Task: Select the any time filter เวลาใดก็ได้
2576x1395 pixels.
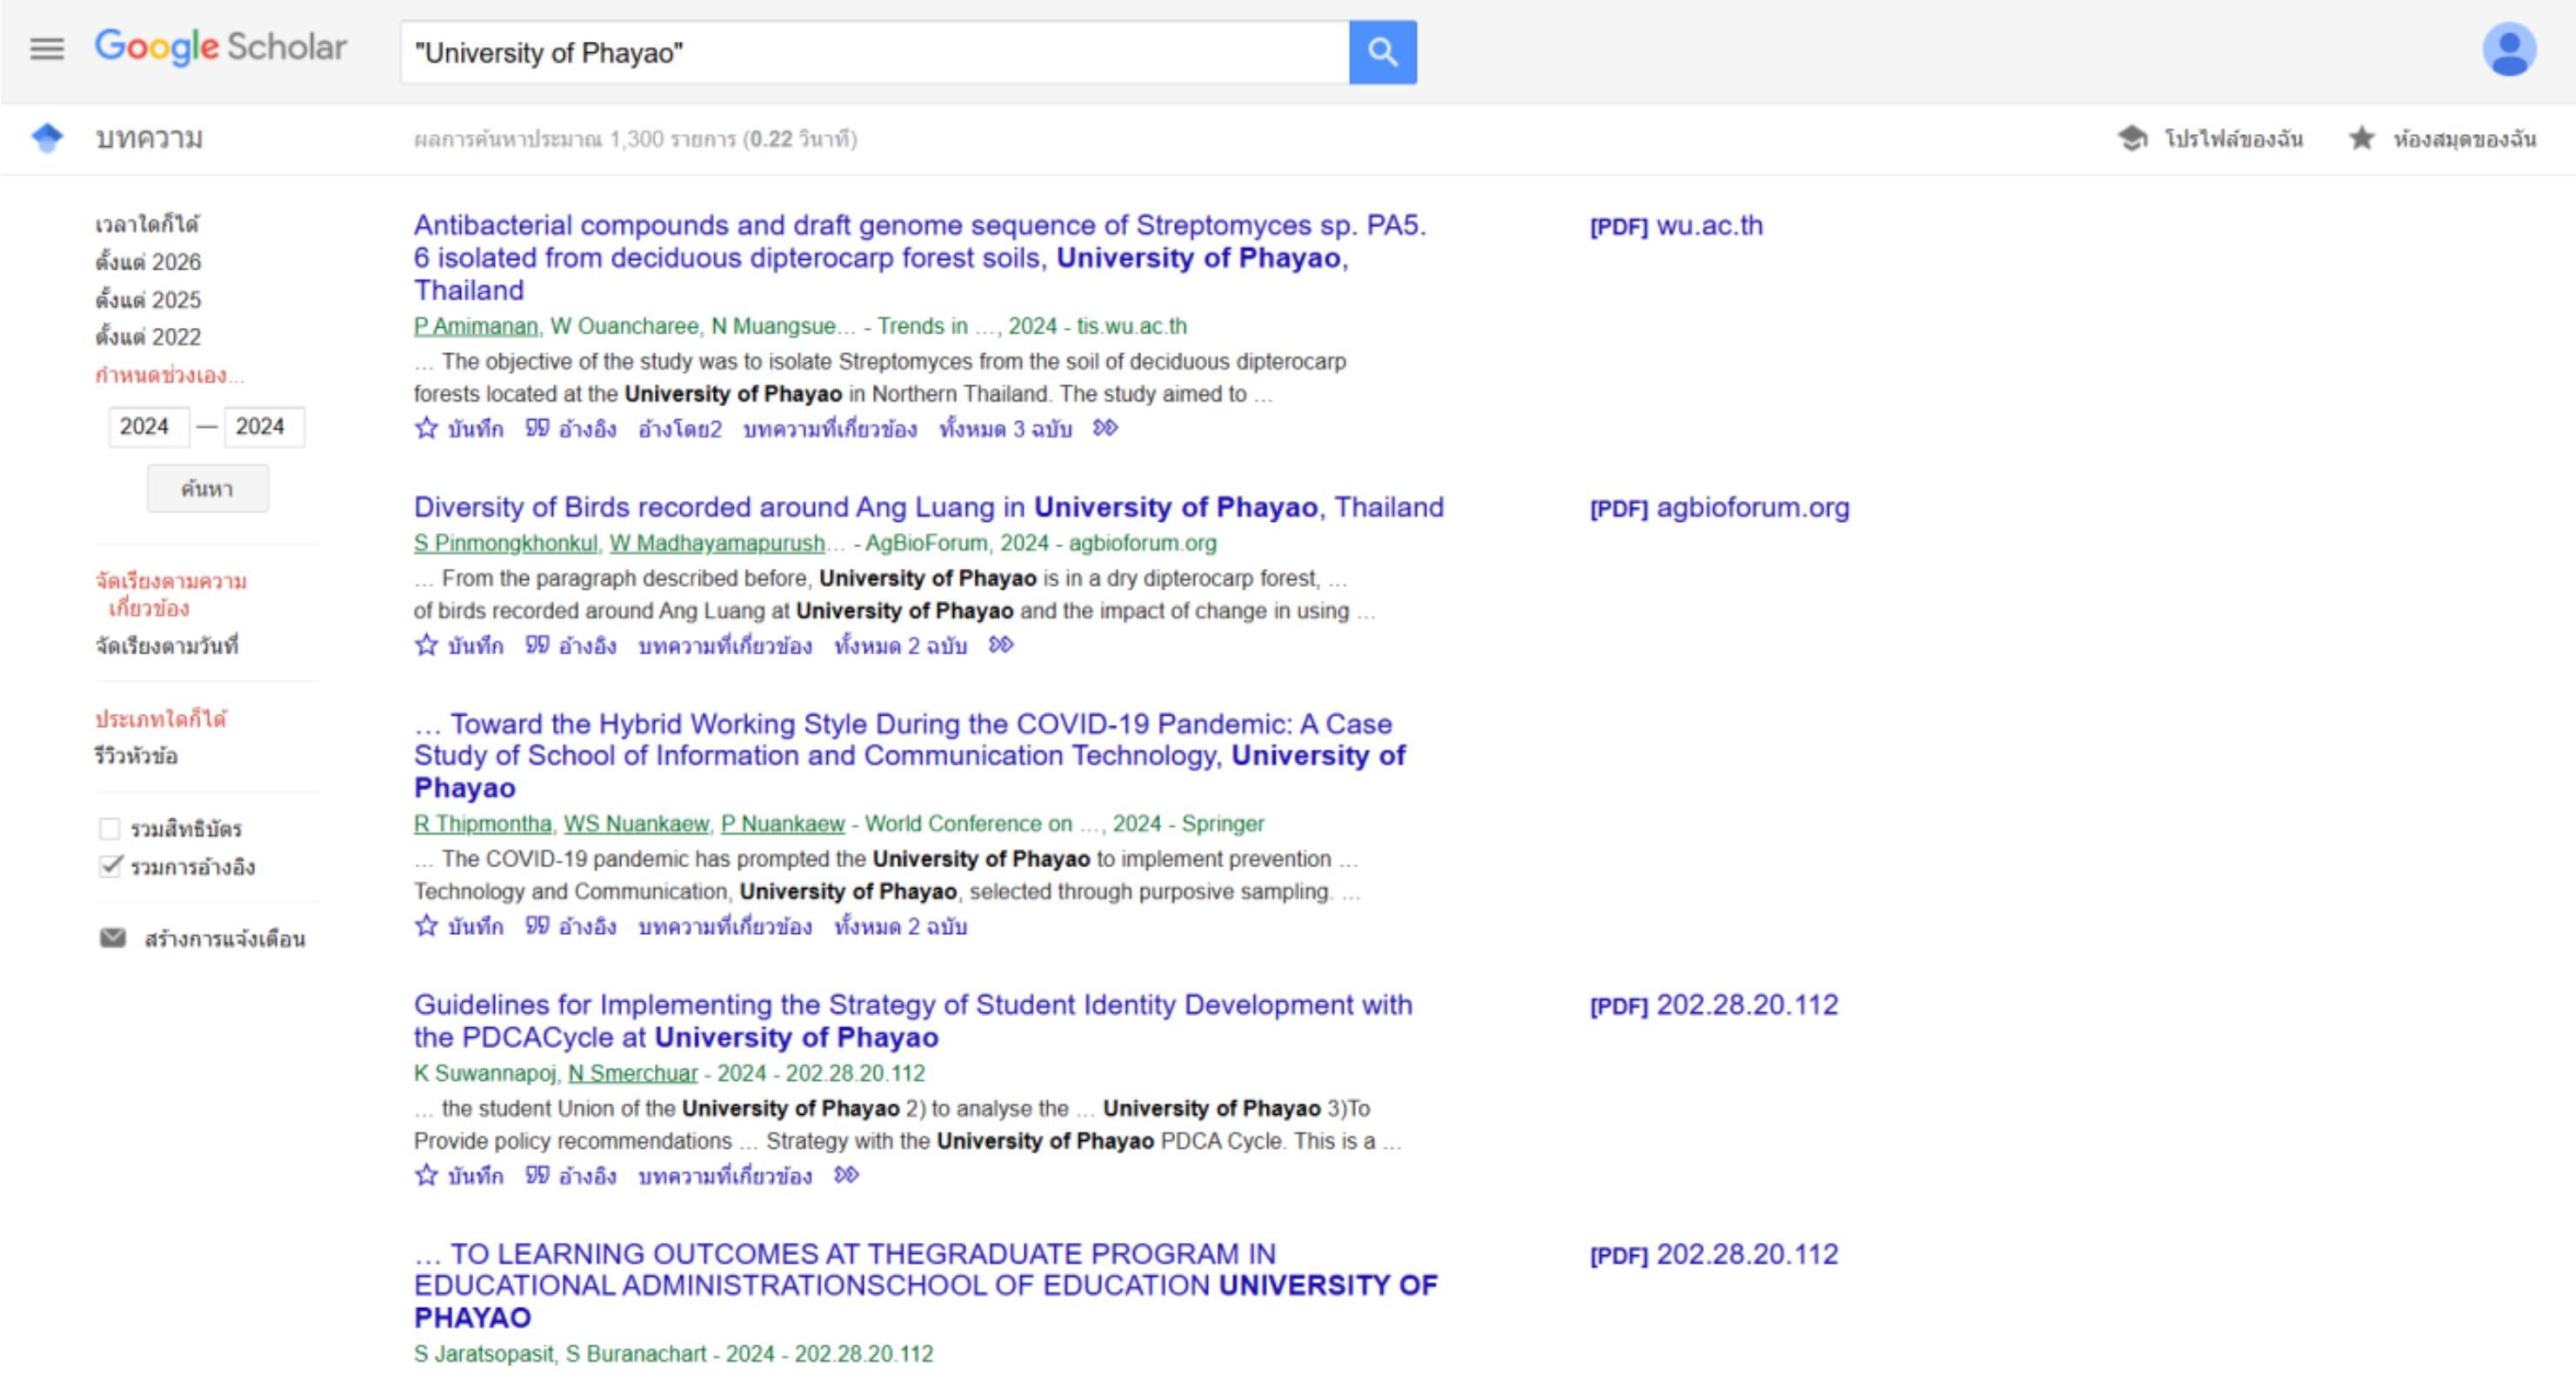Action: [x=147, y=224]
